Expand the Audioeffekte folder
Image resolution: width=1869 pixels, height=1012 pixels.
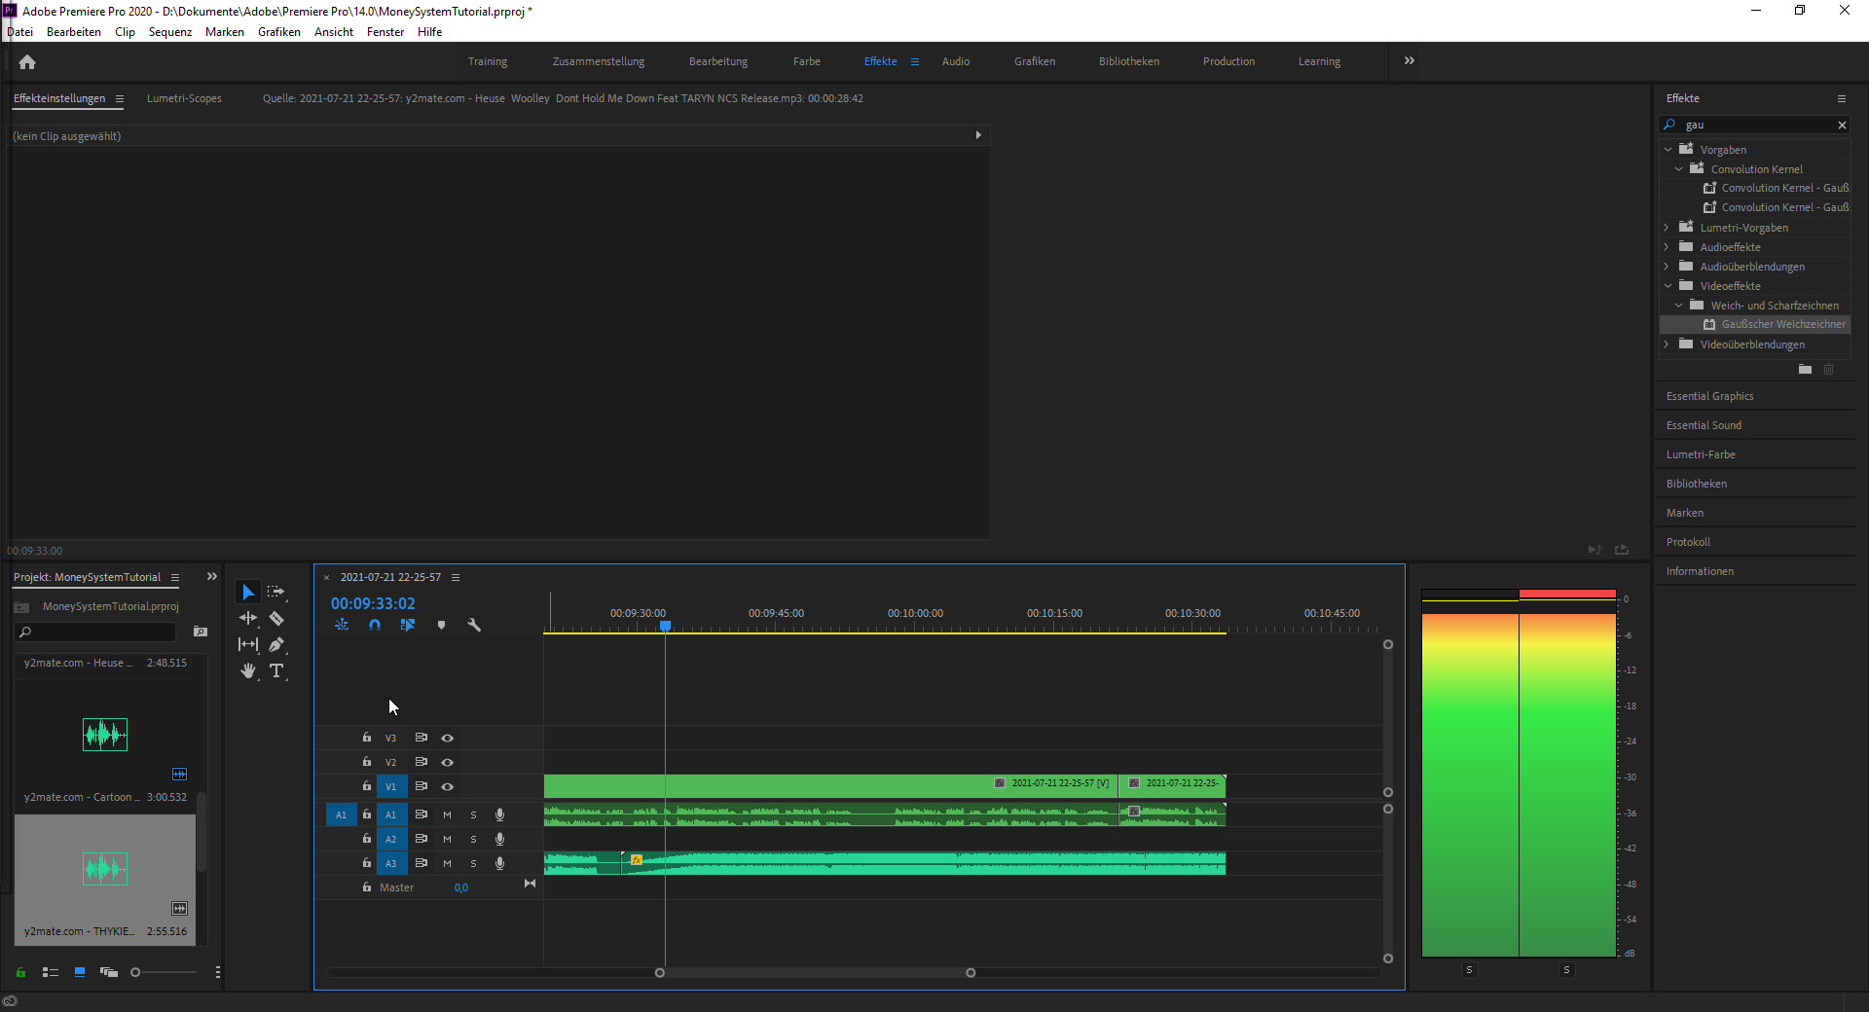(1667, 247)
